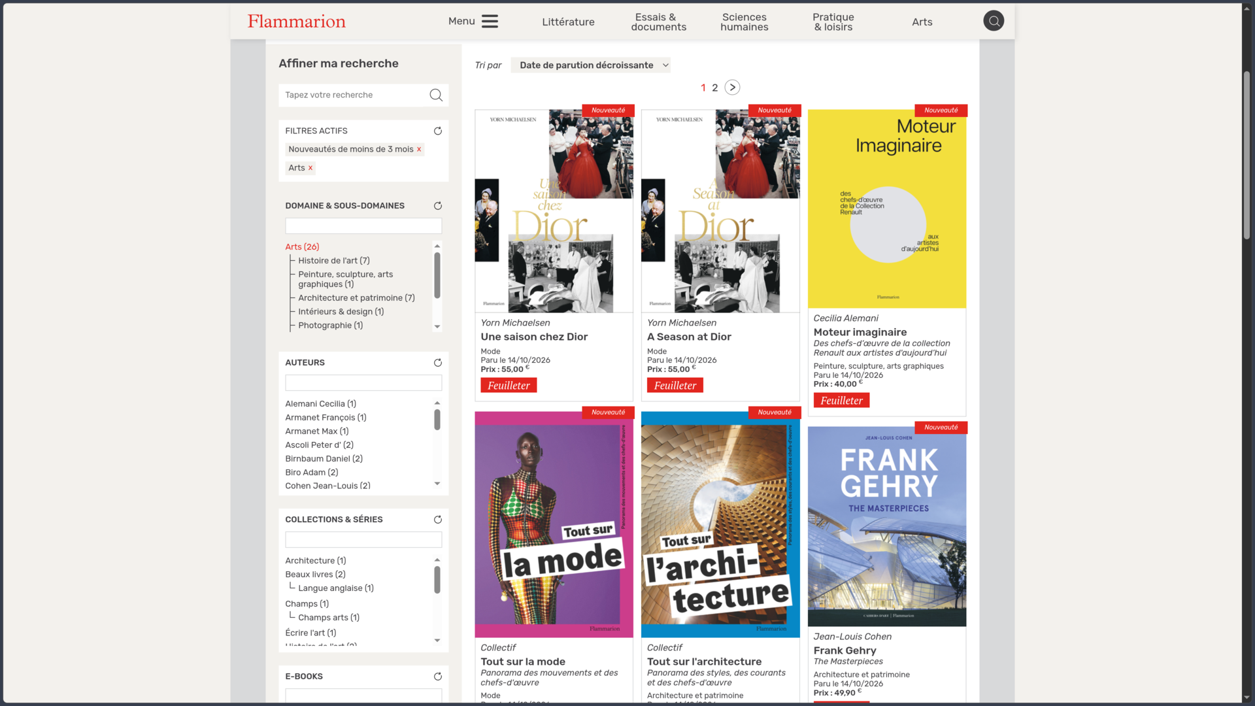The image size is (1255, 706).
Task: Select Arts (26) domain
Action: pyautogui.click(x=302, y=247)
